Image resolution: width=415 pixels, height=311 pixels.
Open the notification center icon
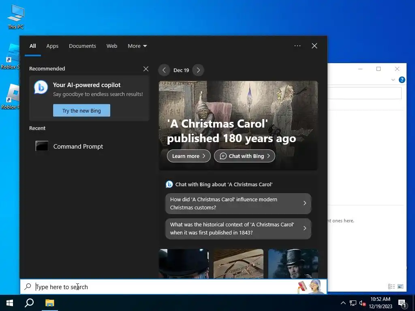tap(402, 303)
